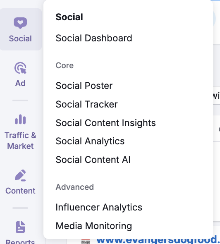220x244 pixels.
Task: Click the Reports document icon
Action: (x=20, y=227)
